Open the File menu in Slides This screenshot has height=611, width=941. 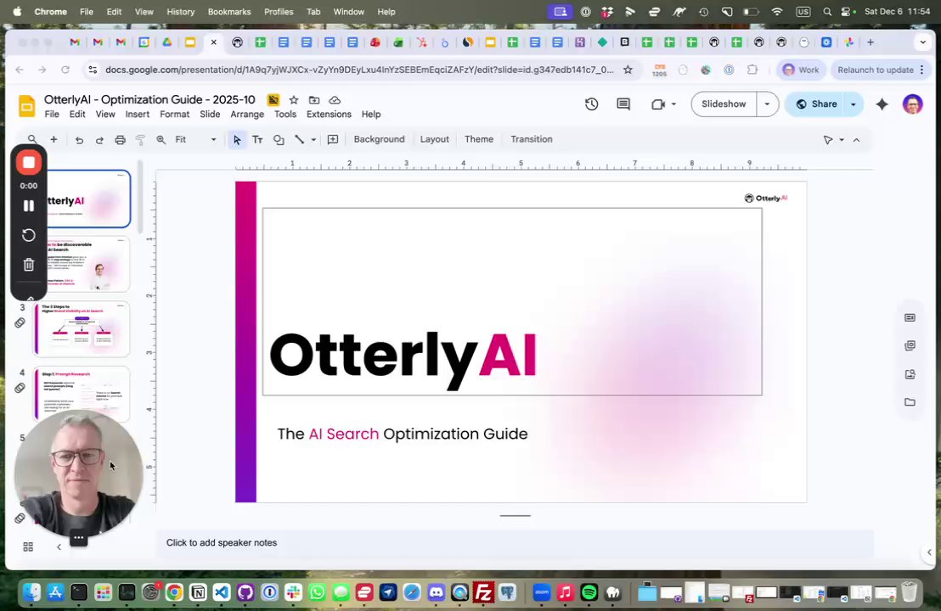click(52, 114)
